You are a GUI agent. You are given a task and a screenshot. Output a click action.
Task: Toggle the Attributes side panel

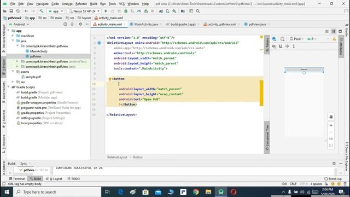pyautogui.click(x=341, y=47)
